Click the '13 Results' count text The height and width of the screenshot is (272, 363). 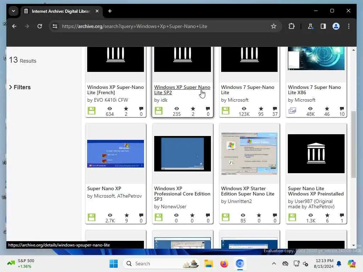(x=22, y=60)
